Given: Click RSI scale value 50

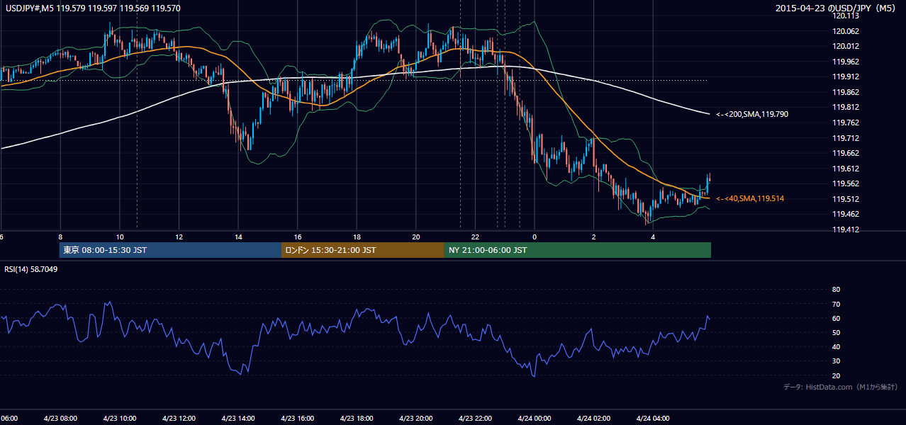Looking at the screenshot, I should click(836, 333).
